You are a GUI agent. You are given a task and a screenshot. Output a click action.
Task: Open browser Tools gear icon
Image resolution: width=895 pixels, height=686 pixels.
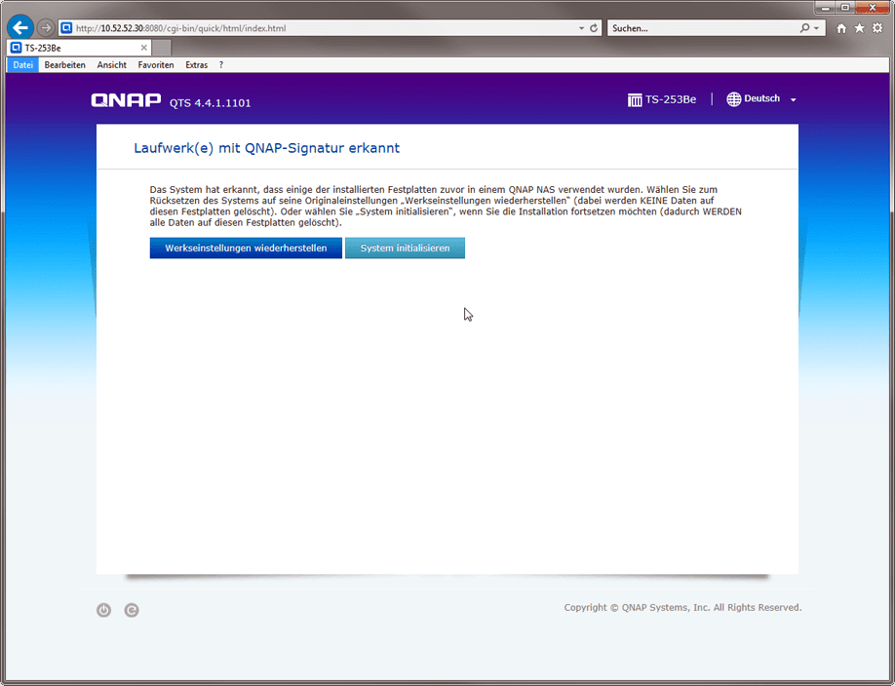(x=877, y=28)
